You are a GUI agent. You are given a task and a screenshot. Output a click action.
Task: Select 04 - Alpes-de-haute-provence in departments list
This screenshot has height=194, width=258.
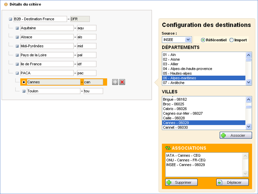(x=187, y=69)
